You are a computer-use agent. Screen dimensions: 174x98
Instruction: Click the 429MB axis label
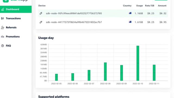43,45
